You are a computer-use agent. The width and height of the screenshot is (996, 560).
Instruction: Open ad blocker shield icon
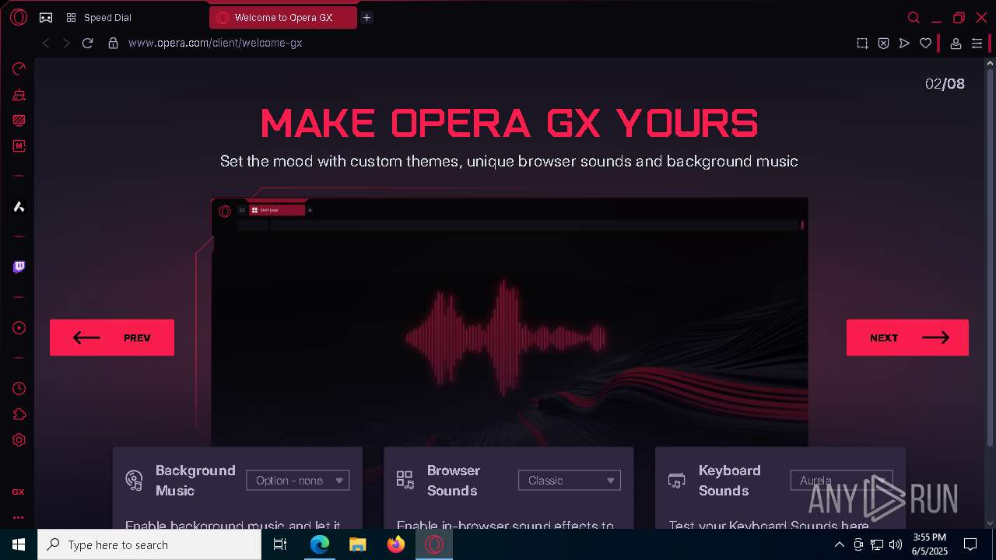point(883,44)
